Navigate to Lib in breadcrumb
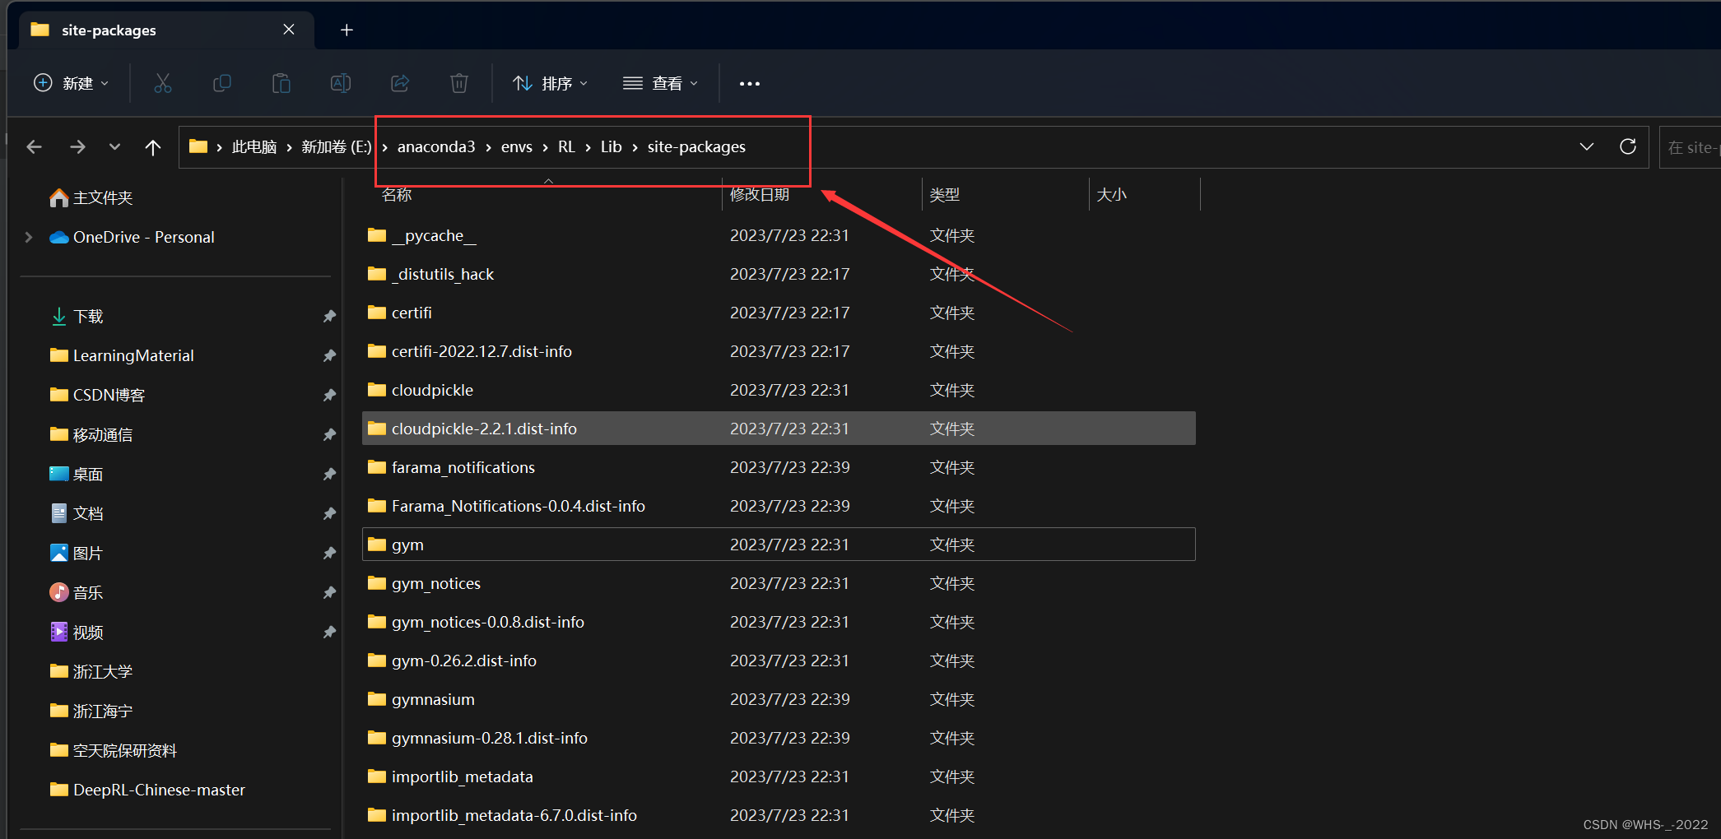This screenshot has height=839, width=1721. [611, 146]
